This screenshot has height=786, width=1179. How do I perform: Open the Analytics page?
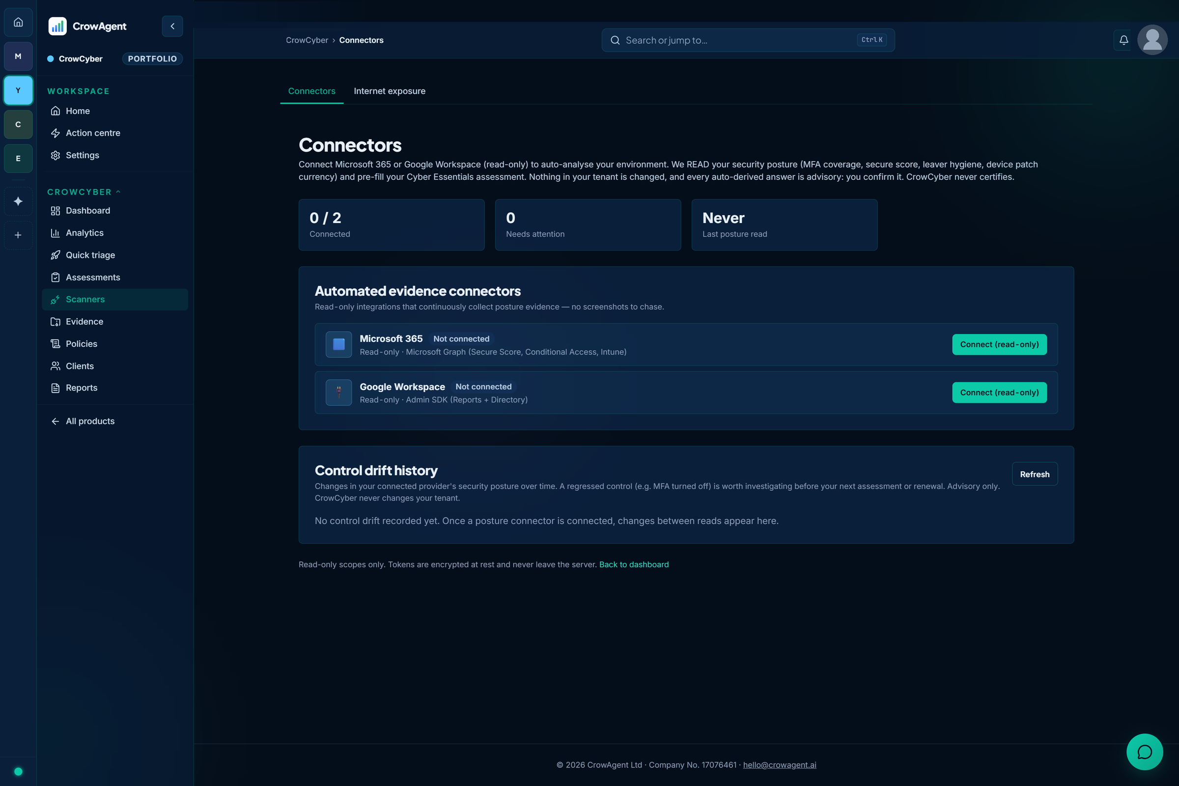tap(115, 232)
